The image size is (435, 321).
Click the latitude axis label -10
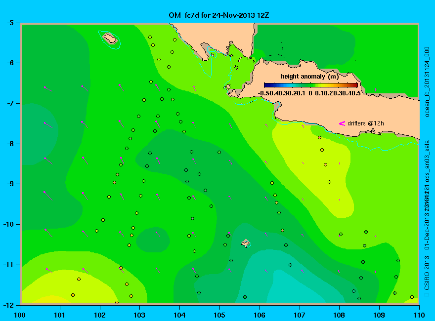(x=8, y=224)
